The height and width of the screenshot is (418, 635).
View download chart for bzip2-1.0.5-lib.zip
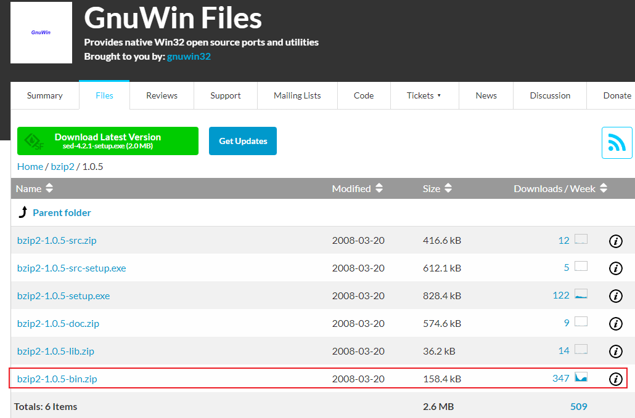click(x=581, y=349)
